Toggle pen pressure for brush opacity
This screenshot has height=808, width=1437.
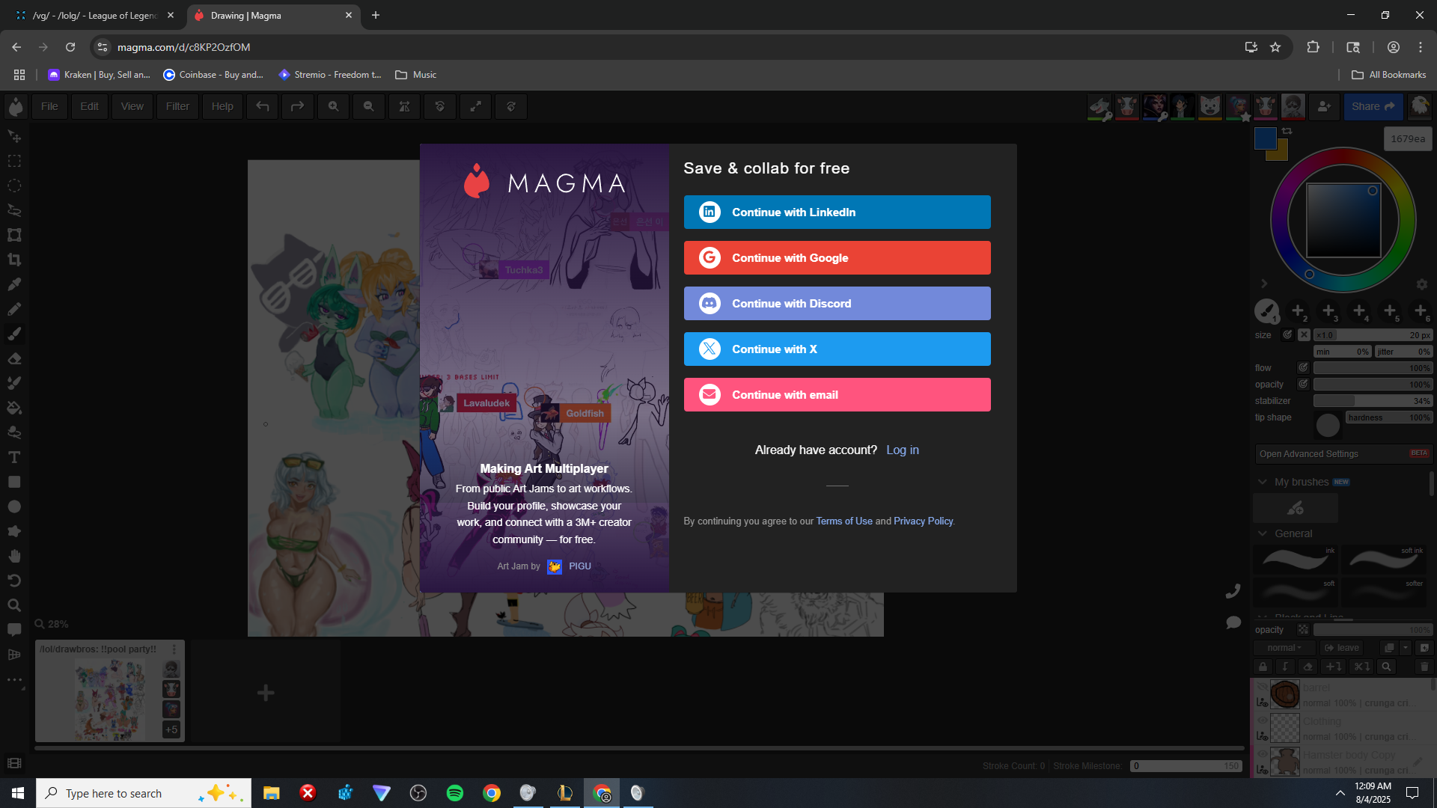click(1303, 384)
